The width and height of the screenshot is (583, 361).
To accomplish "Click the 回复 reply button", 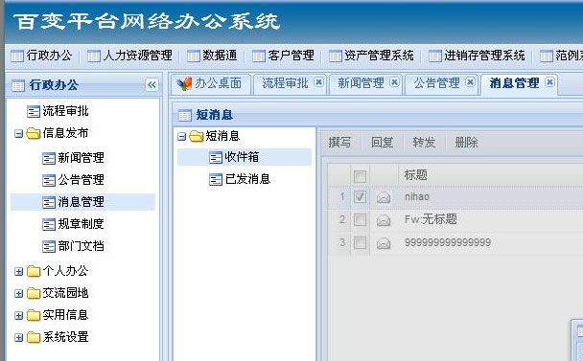I will [383, 143].
